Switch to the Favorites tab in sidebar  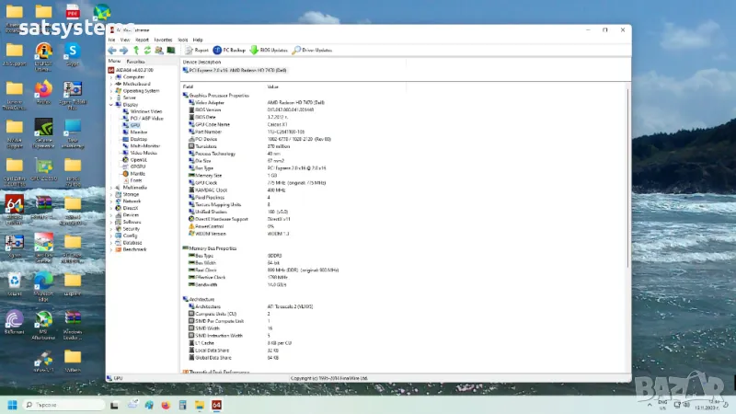[x=135, y=61]
